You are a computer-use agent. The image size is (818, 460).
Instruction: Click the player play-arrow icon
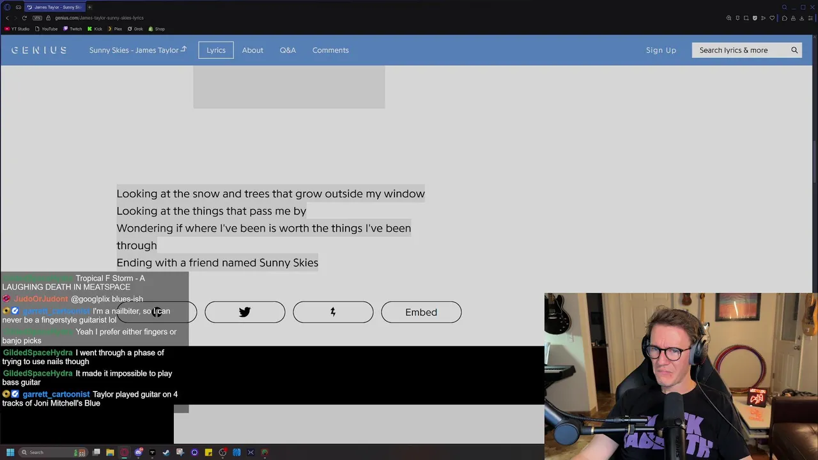(x=763, y=18)
